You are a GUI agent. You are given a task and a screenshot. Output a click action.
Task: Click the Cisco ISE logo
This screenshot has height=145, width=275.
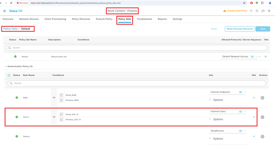pos(16,11)
